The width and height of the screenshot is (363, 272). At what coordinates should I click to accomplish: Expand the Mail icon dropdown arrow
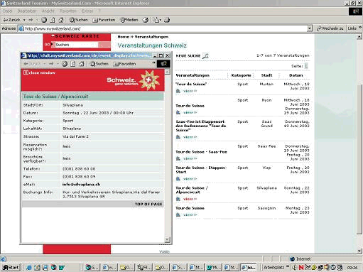coord(161,20)
